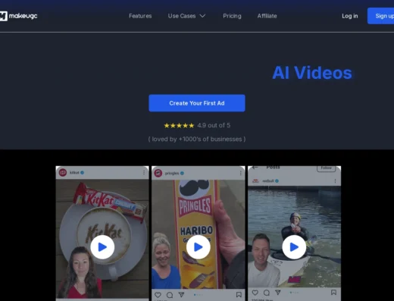Play the Pringles video
The width and height of the screenshot is (394, 301).
[x=199, y=247]
